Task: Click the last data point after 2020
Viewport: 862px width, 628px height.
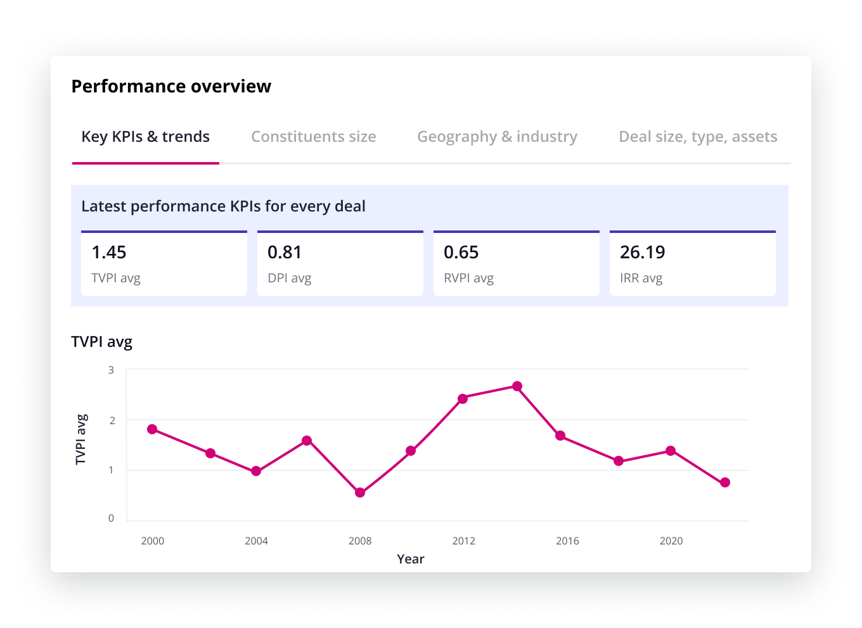Action: (x=725, y=482)
